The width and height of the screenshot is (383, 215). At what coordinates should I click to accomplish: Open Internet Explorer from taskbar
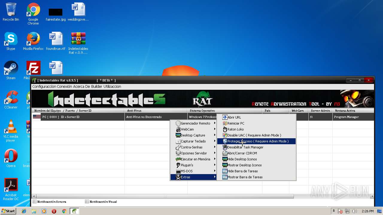pyautogui.click(x=24, y=211)
